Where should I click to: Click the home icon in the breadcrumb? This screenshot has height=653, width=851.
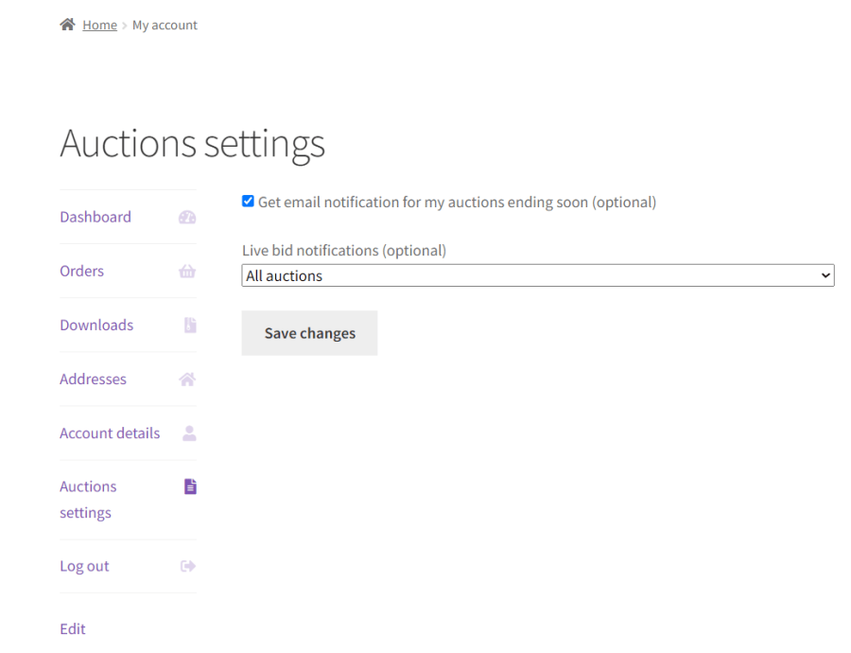click(67, 25)
